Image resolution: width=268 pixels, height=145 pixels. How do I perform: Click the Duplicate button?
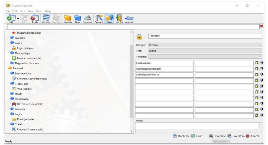(x=181, y=136)
